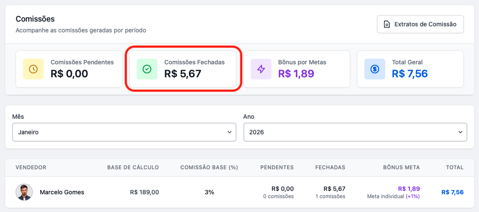Click the green checkmark Comissões Fechadas icon
The width and height of the screenshot is (479, 212).
[147, 69]
